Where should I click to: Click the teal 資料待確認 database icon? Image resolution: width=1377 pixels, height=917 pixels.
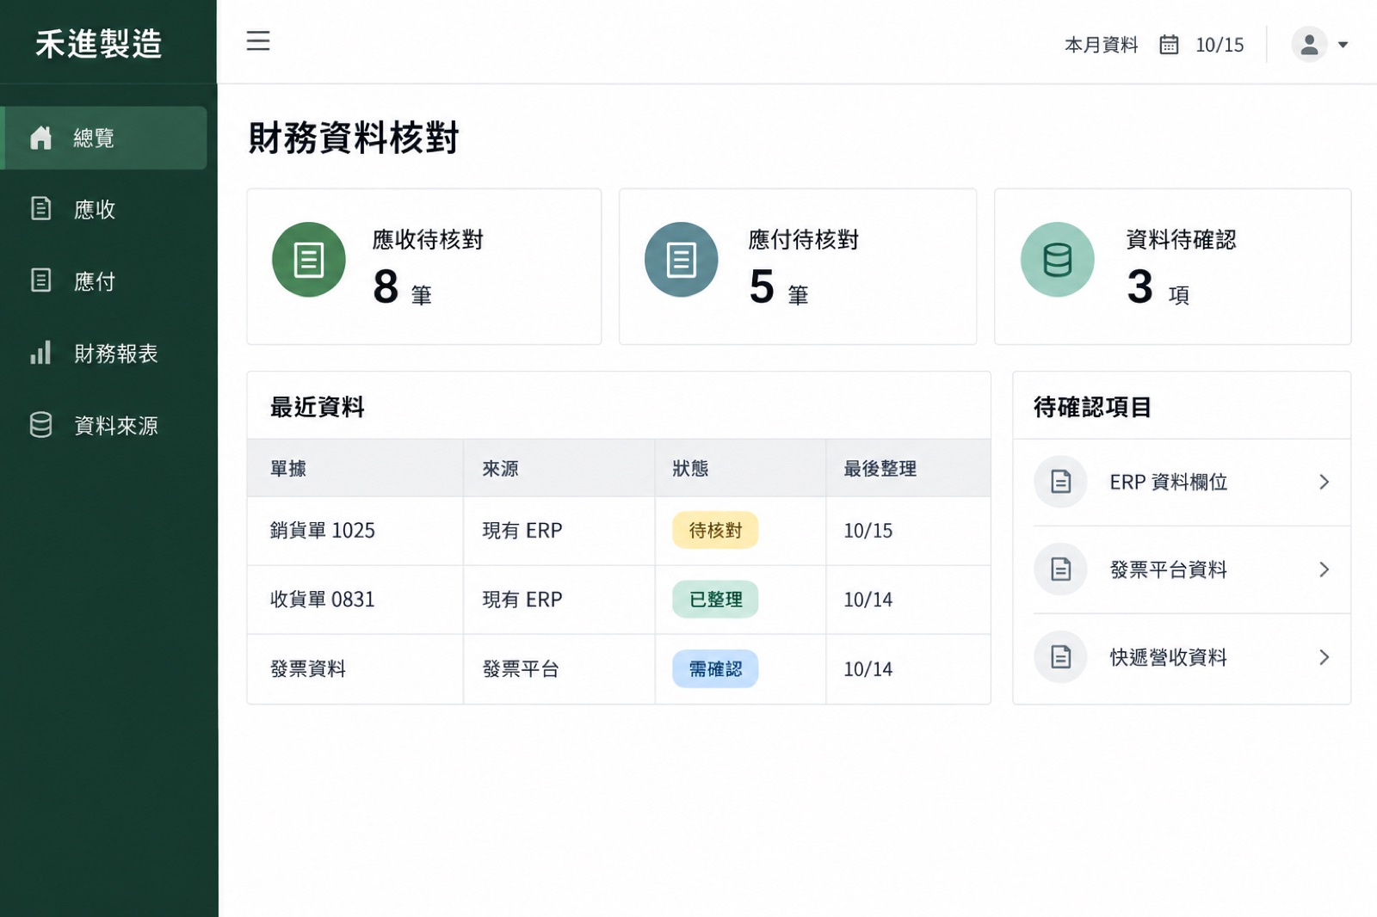(x=1058, y=260)
